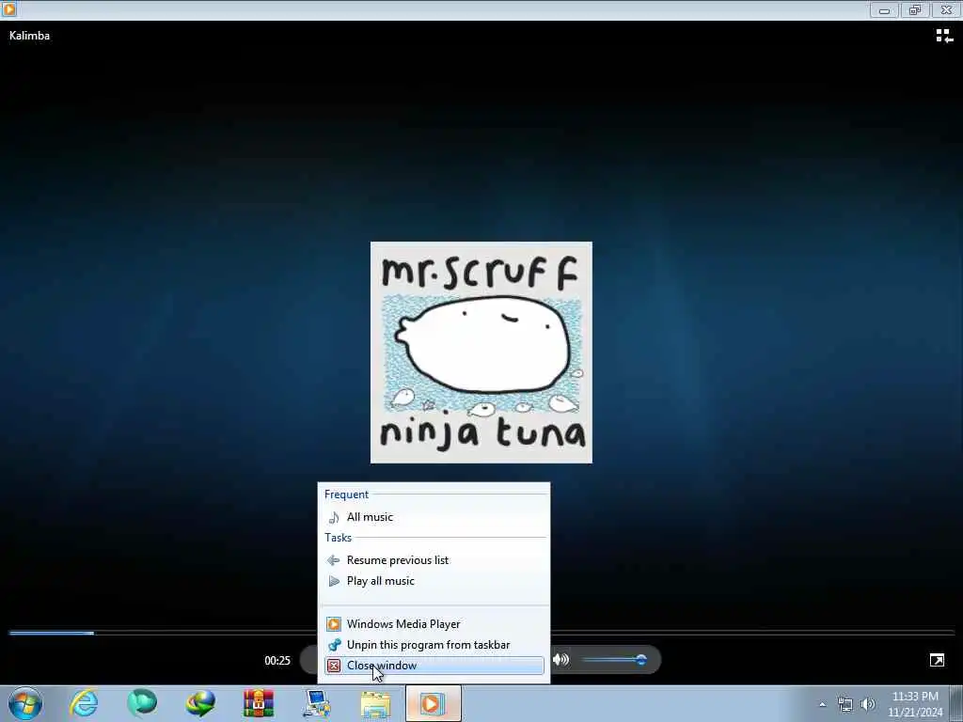Click music note icon beside All music
This screenshot has height=722, width=963.
pos(334,517)
